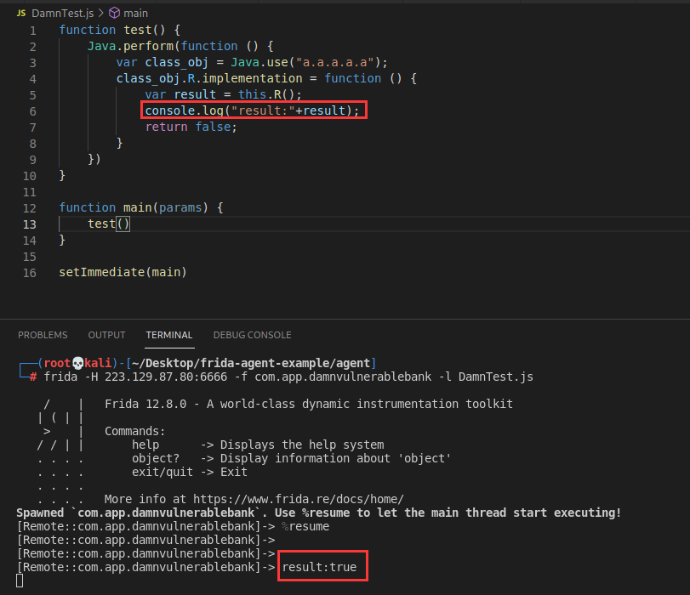Click the Java.use("a.a.a.a.a") line
This screenshot has width=690, height=595.
click(252, 62)
